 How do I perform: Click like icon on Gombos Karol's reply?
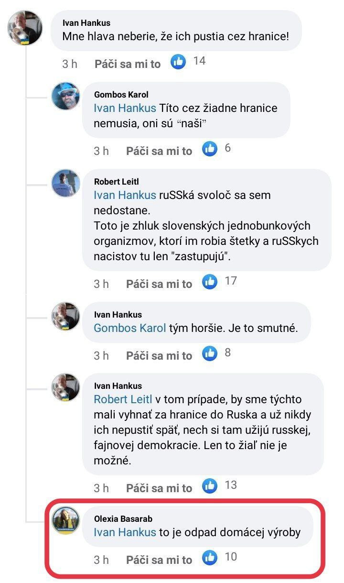click(210, 149)
